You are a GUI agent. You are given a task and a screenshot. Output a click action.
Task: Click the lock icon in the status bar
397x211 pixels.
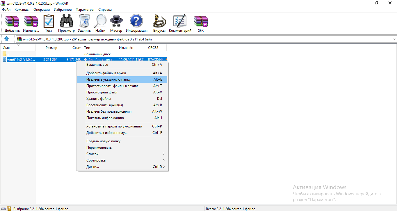pos(9,209)
